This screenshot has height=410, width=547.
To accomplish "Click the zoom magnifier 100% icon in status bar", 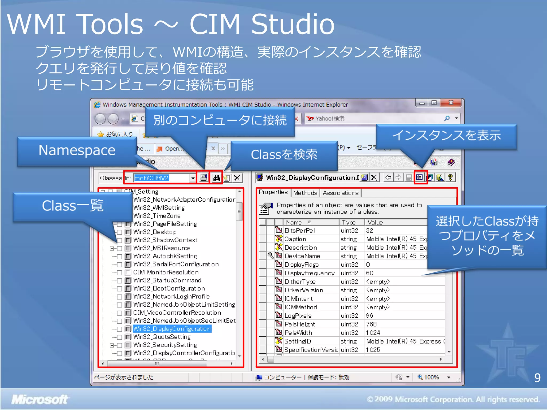I will pyautogui.click(x=420, y=377).
